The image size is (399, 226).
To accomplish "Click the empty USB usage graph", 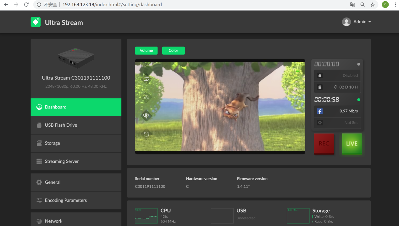I will coord(222,216).
